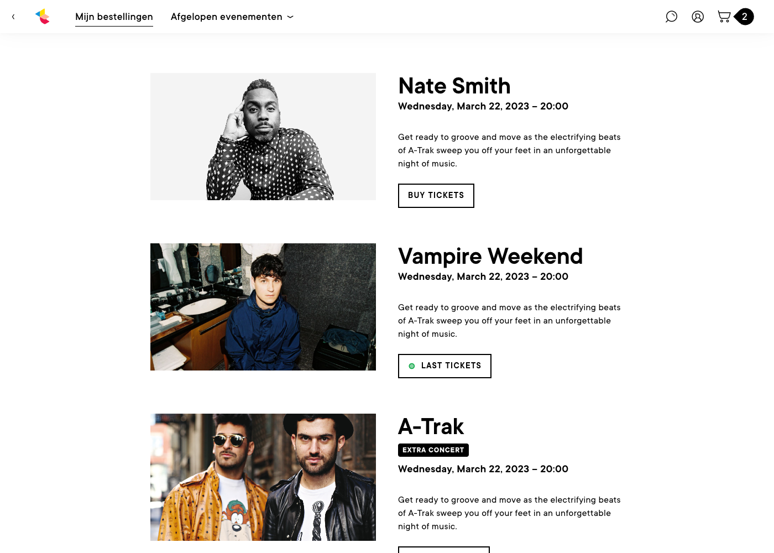774x553 pixels.
Task: Open the A-Trak event photo
Action: point(263,477)
